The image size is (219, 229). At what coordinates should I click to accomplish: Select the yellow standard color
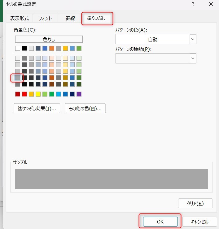[x=38, y=94]
